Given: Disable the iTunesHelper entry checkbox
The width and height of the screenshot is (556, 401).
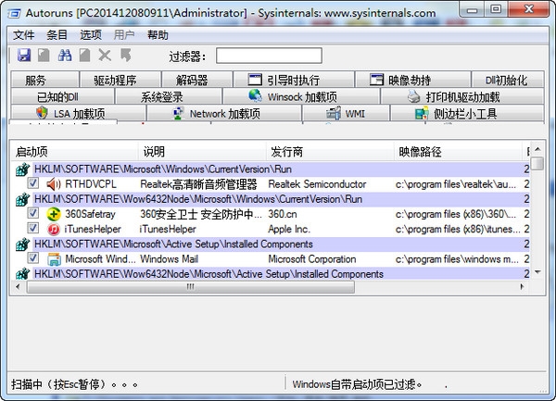Looking at the screenshot, I should [33, 228].
